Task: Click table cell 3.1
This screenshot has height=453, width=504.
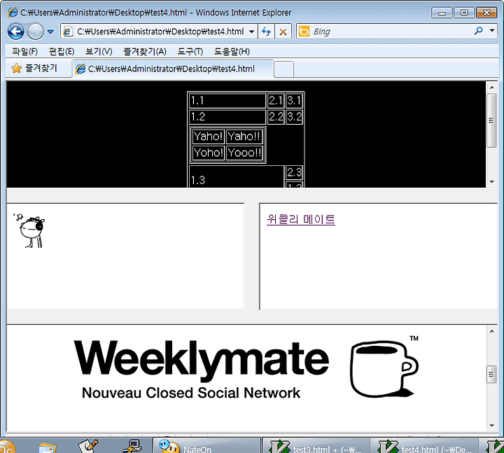Action: tap(294, 101)
